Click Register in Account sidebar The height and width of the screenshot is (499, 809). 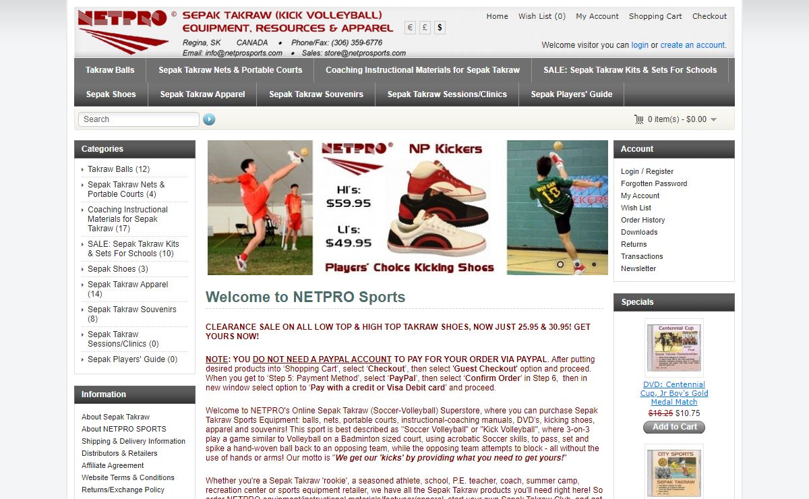point(660,171)
